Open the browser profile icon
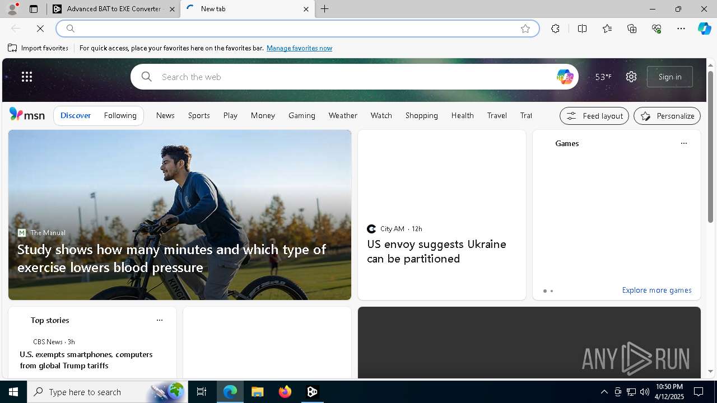Viewport: 717px width, 403px height. [x=12, y=9]
